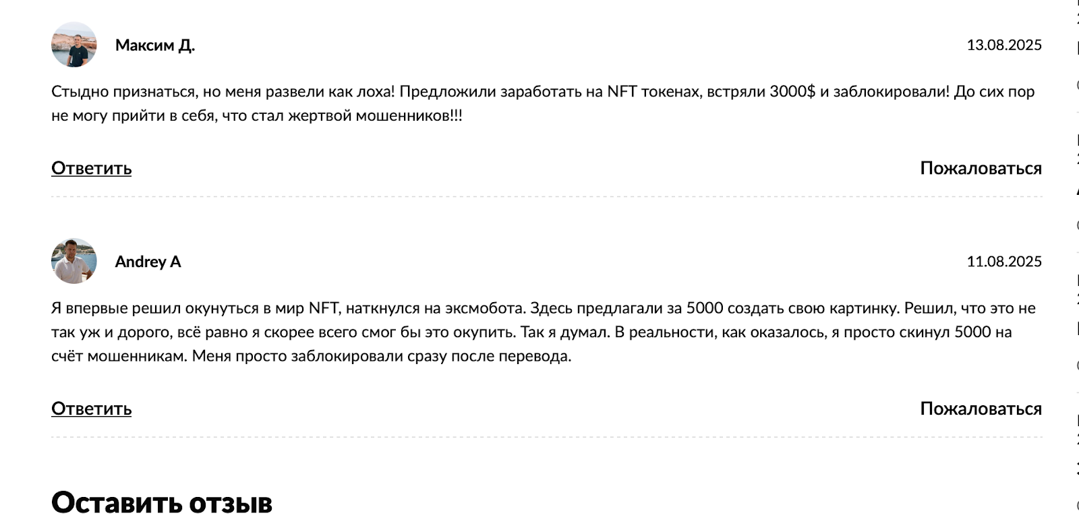
Task: Click Максим Д.'s profile avatar
Action: 74,45
